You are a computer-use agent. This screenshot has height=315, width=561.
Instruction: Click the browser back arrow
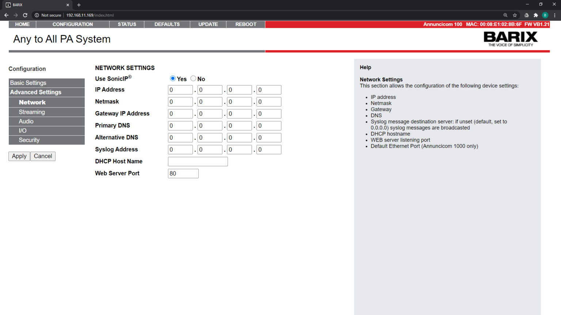(x=6, y=15)
